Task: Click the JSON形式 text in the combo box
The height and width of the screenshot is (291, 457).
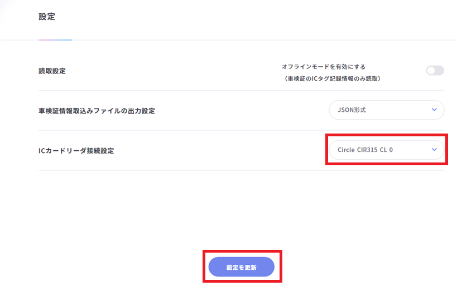Action: [352, 110]
